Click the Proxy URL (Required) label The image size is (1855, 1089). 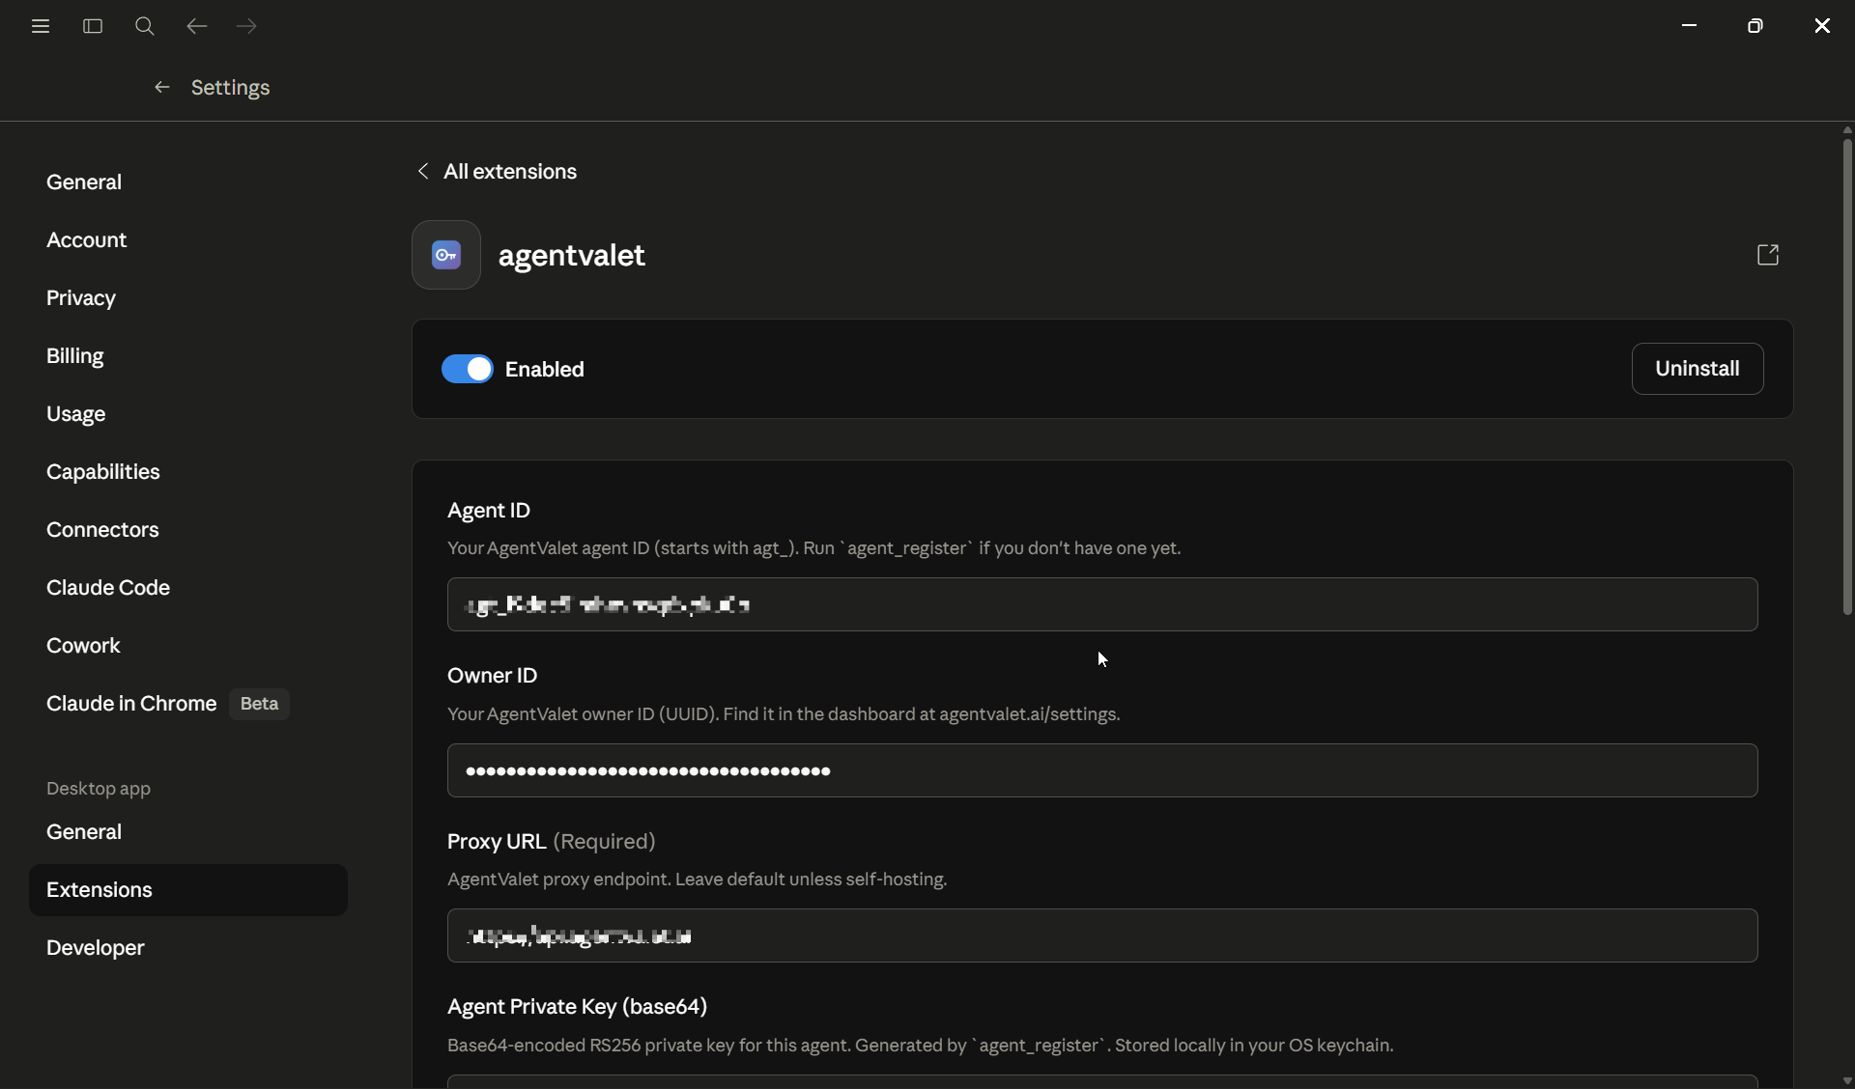[x=552, y=842]
